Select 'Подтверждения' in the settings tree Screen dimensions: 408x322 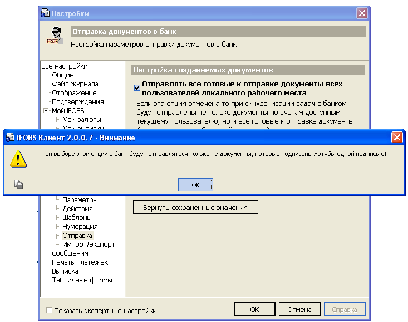pyautogui.click(x=78, y=101)
